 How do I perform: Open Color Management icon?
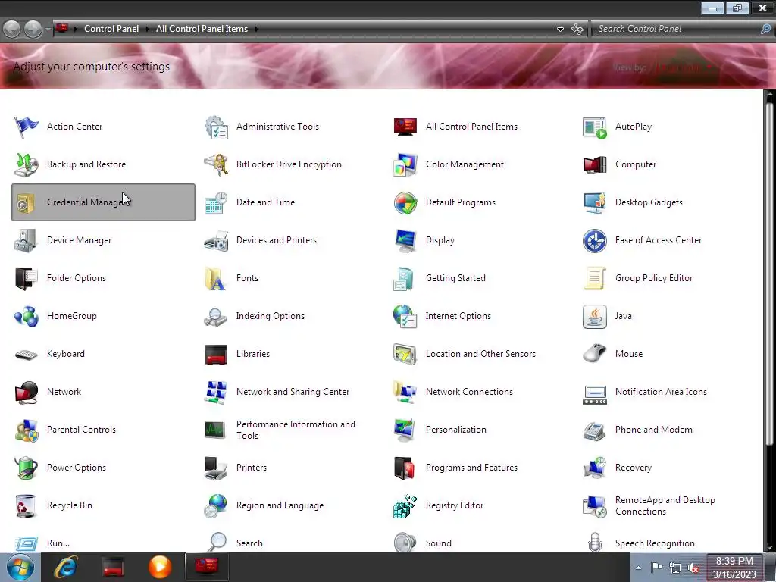tap(405, 164)
